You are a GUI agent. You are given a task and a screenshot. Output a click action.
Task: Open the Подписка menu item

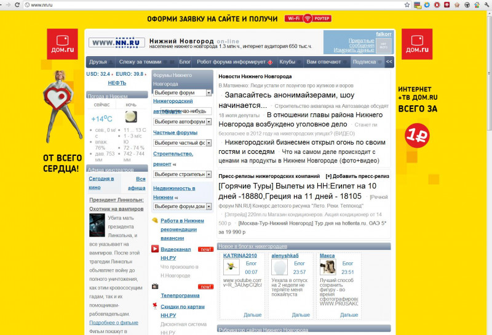364,62
